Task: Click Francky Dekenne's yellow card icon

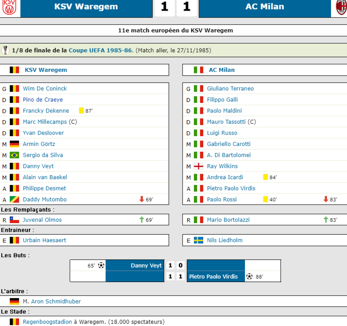Action: tap(81, 111)
